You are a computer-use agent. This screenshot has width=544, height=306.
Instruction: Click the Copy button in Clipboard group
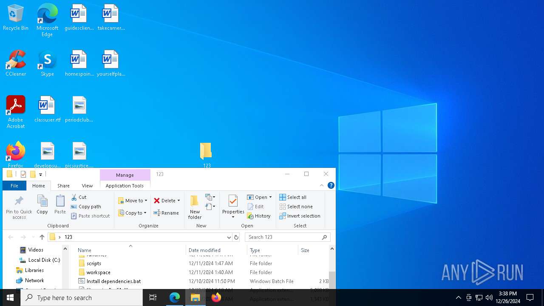[42, 204]
